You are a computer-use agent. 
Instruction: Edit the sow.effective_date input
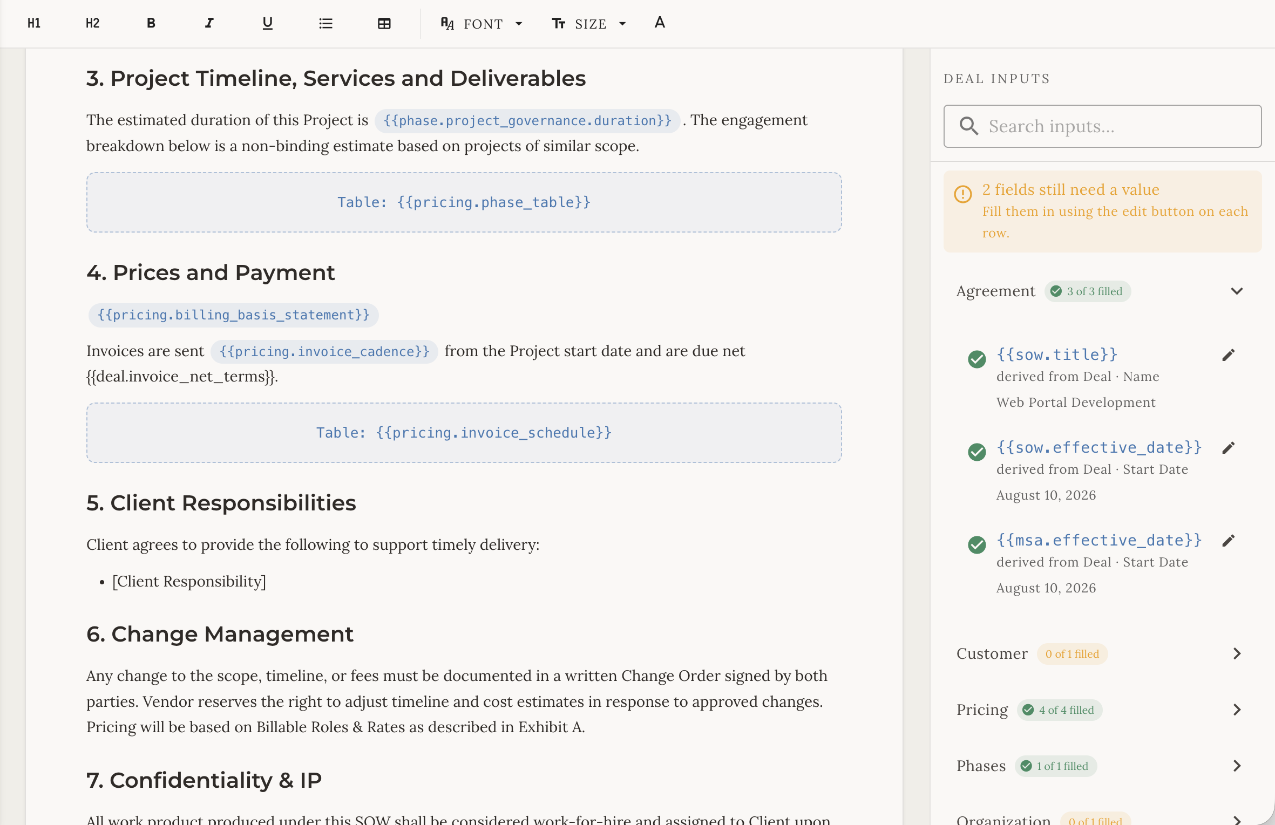[x=1228, y=448]
